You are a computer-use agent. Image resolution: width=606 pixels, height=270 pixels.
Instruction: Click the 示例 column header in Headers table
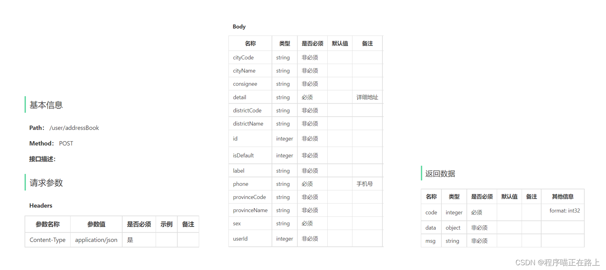coord(166,225)
